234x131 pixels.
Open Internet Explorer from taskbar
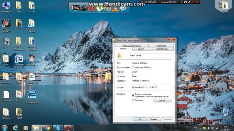point(15,128)
